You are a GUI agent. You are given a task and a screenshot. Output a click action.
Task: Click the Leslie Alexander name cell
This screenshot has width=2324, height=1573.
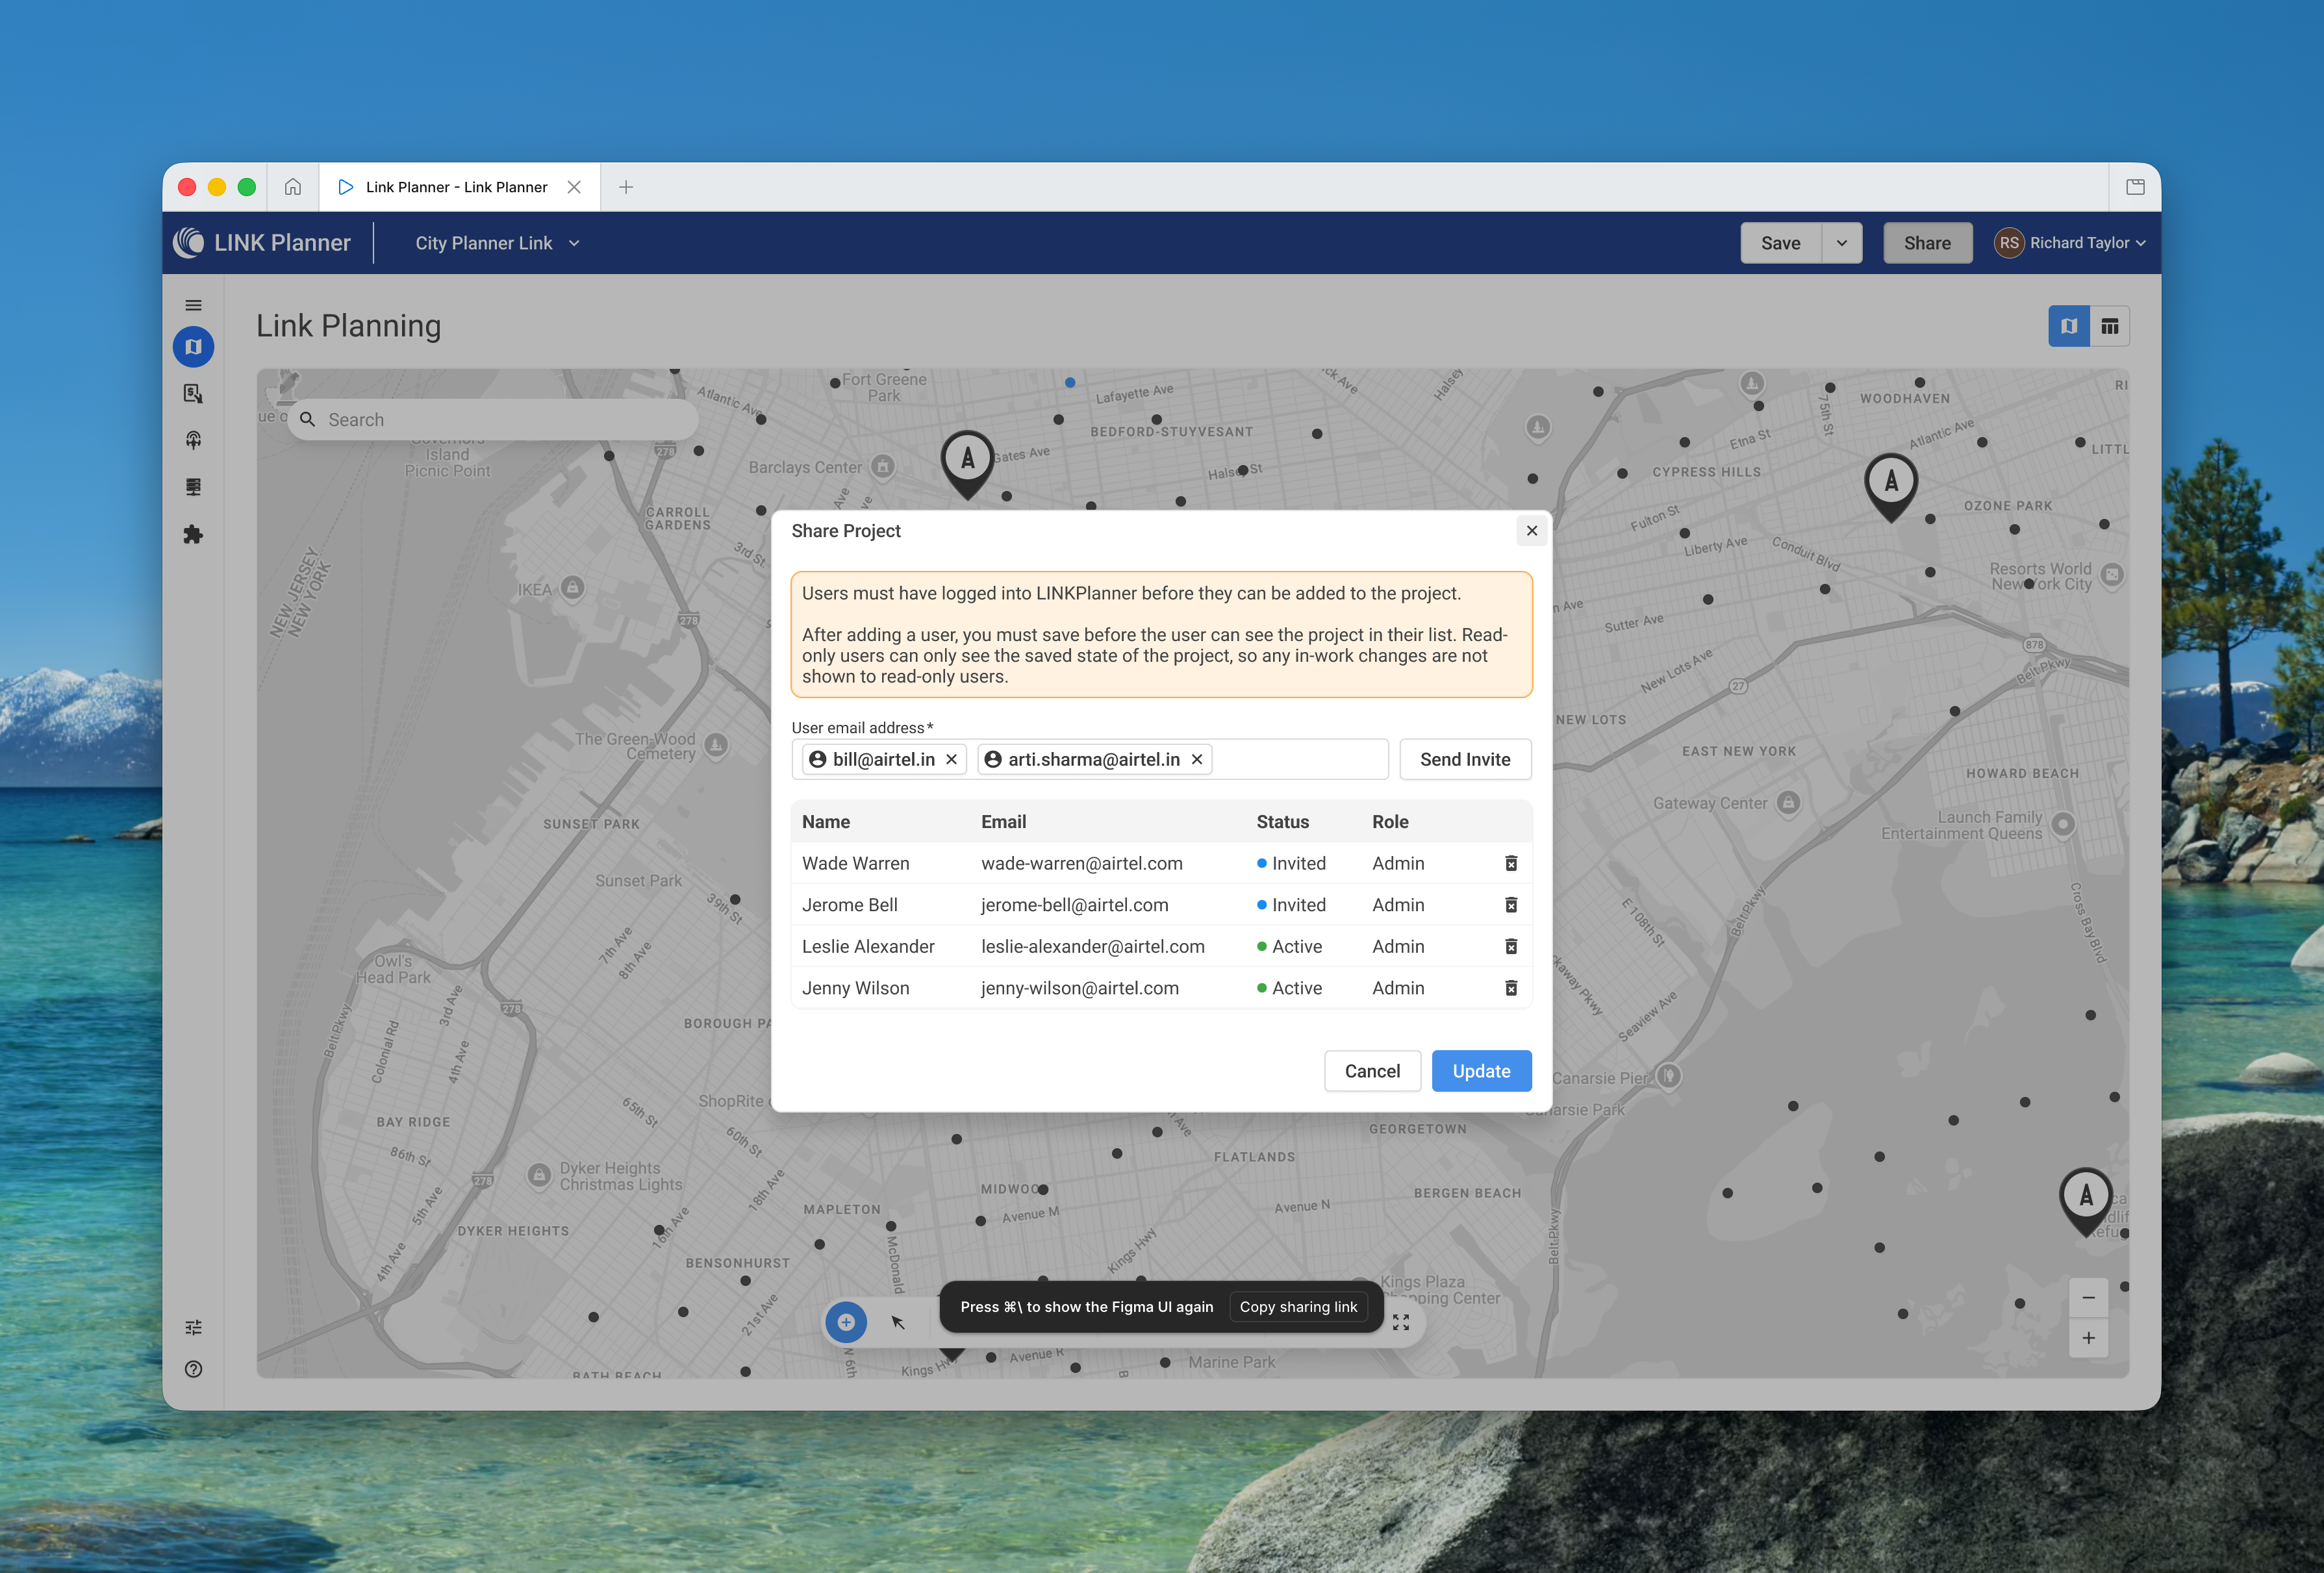point(868,946)
